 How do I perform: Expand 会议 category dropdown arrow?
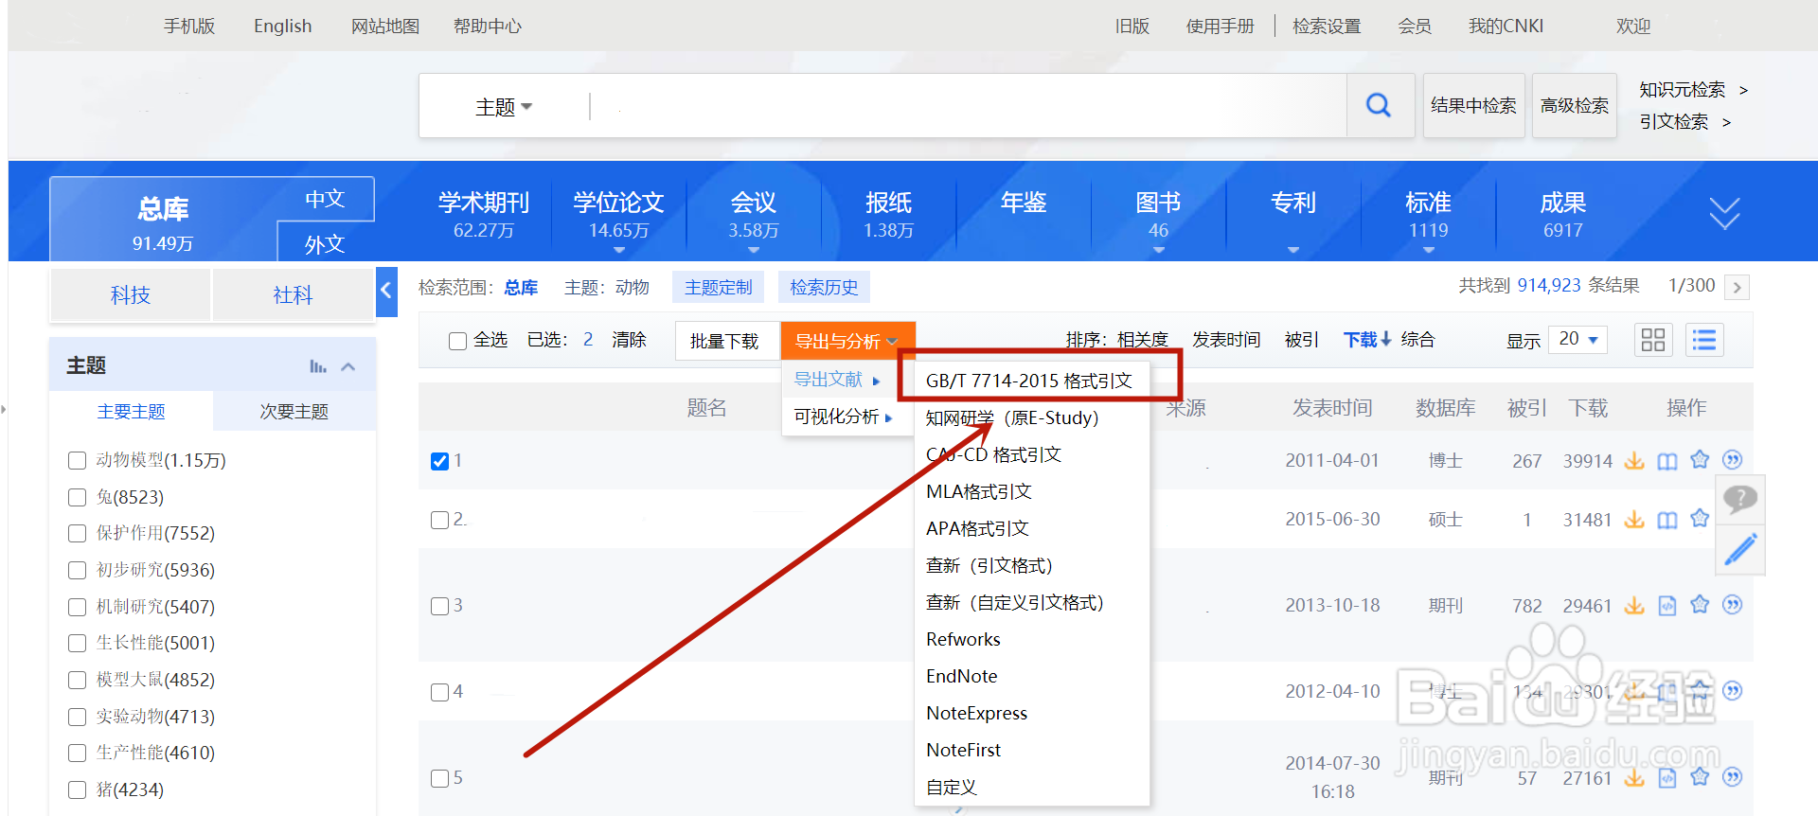point(754,250)
